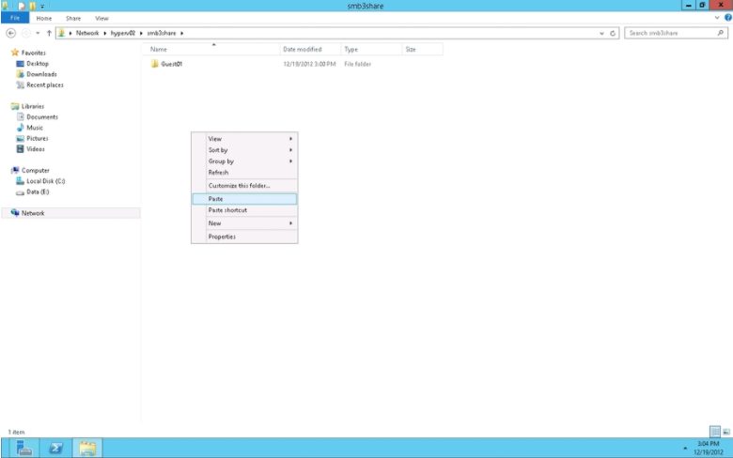Expand the ribbon chevron
This screenshot has height=458, width=733.
[x=717, y=18]
